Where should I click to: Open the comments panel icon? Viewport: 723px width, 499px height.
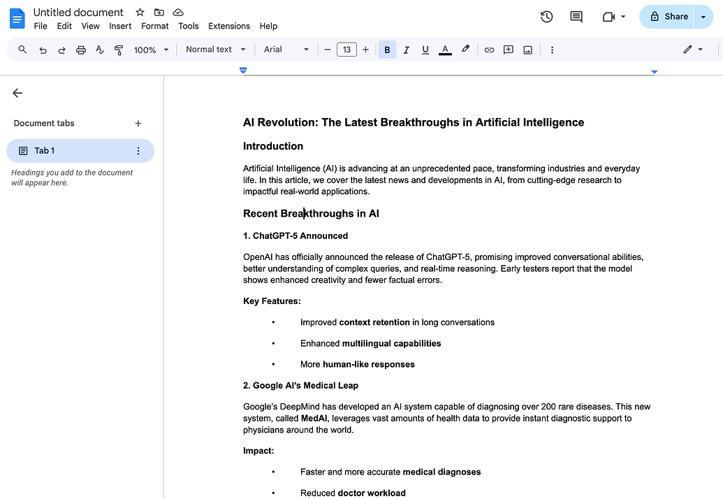tap(576, 16)
